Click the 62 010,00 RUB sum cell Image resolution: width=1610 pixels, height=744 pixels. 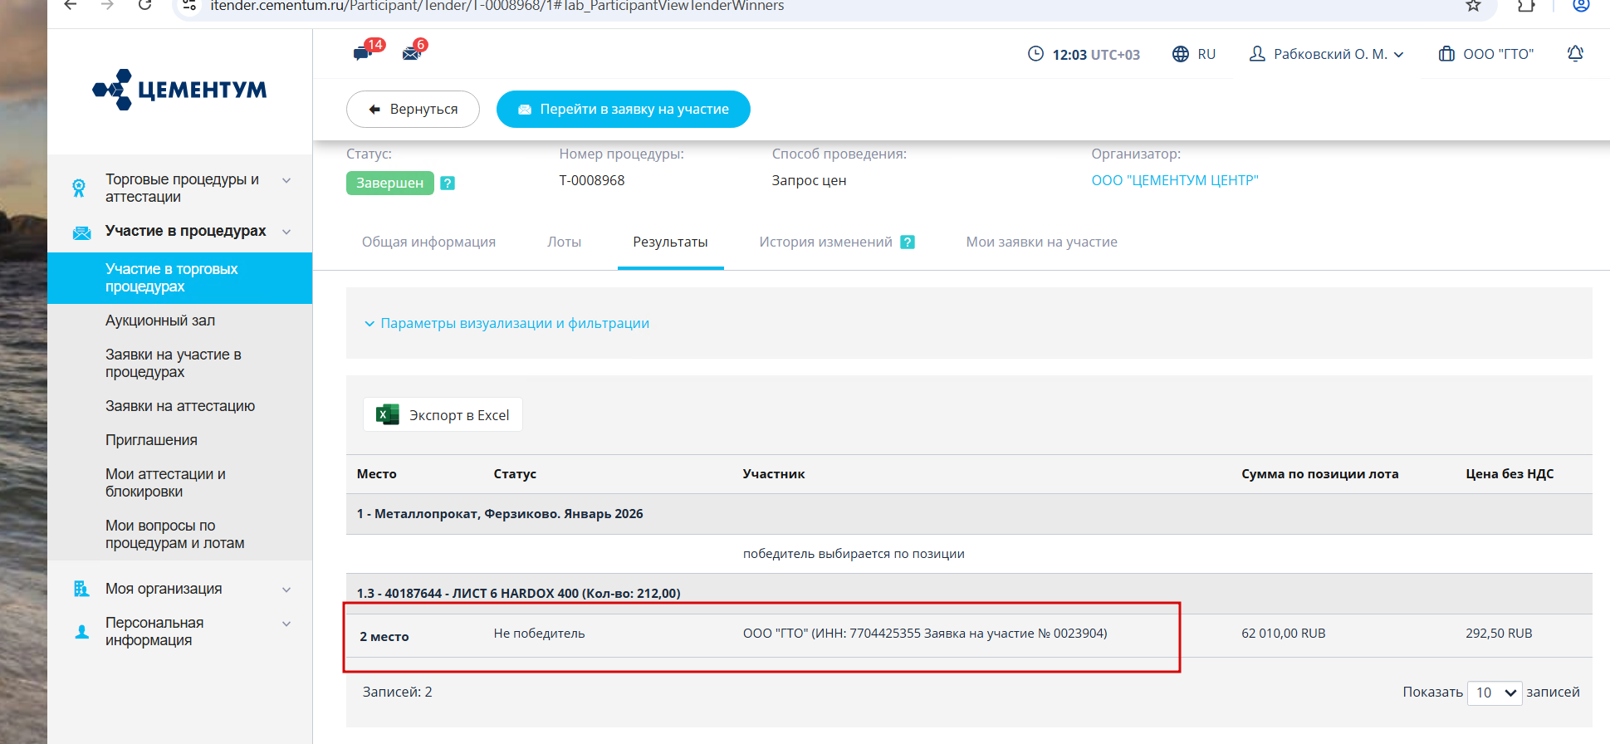pos(1283,633)
